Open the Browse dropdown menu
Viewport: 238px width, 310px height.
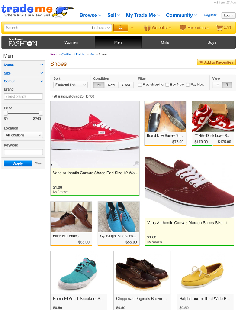90,15
